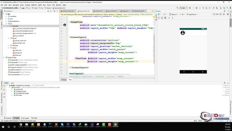Open Preview panel settings gear

click(x=224, y=11)
